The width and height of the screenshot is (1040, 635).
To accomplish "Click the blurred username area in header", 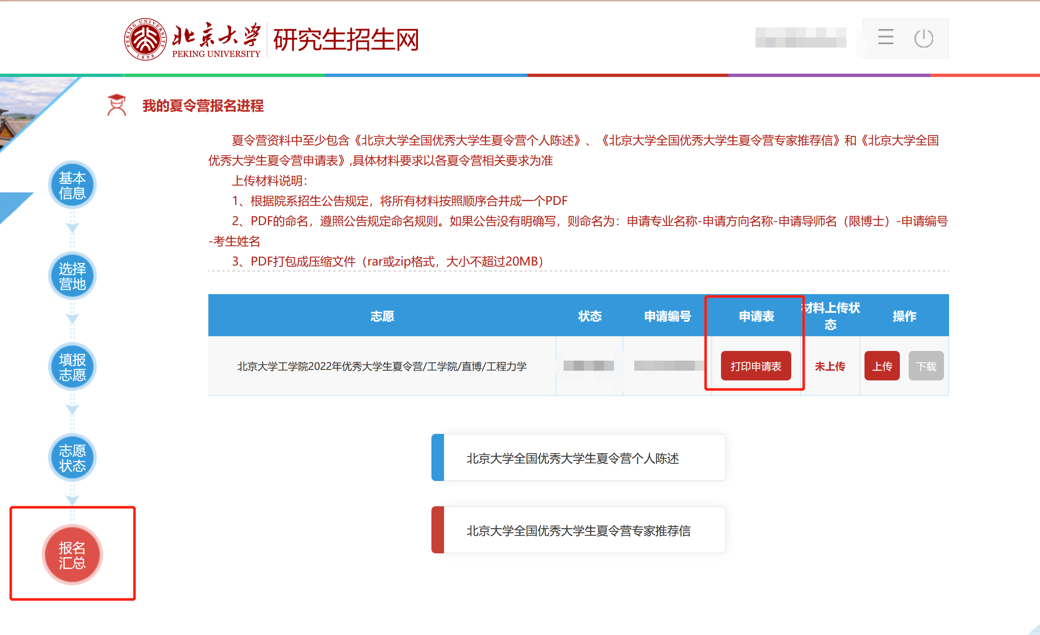I will [x=800, y=37].
